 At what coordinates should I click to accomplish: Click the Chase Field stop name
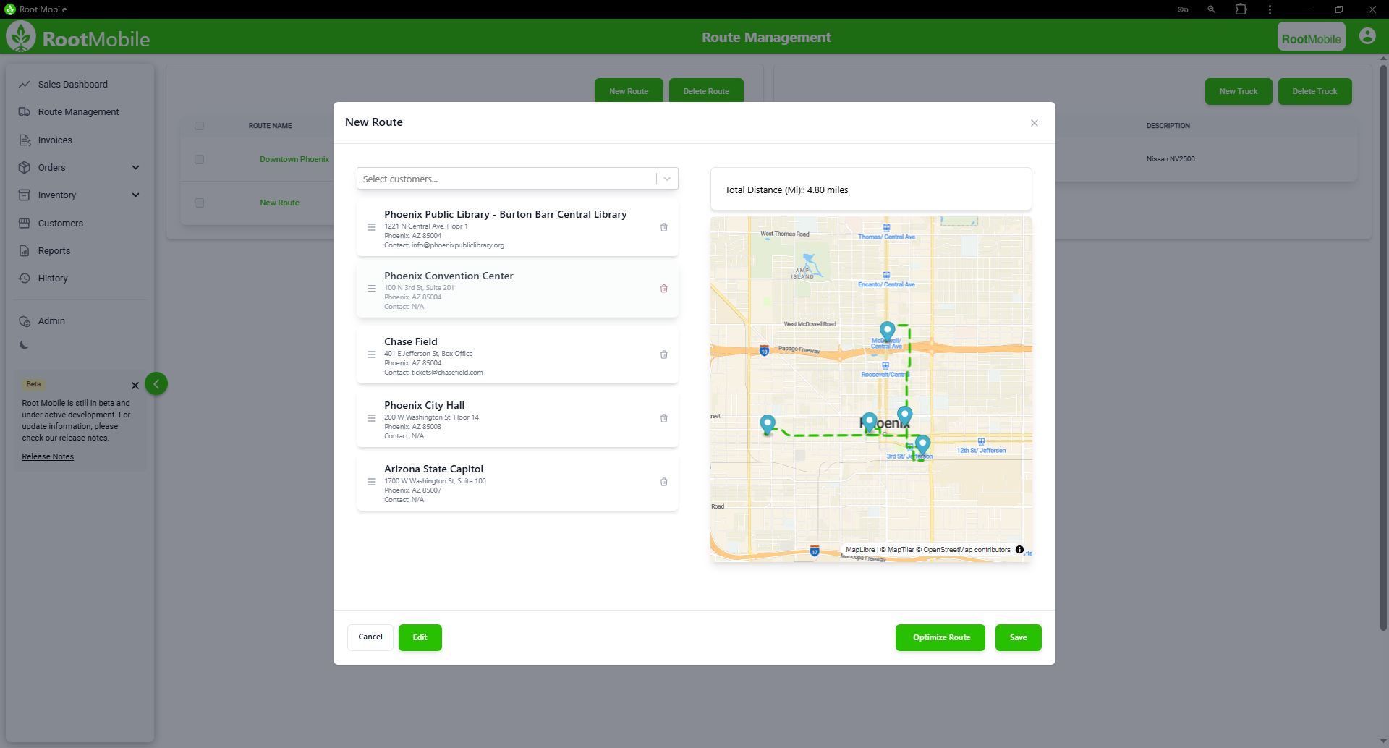[x=411, y=341]
